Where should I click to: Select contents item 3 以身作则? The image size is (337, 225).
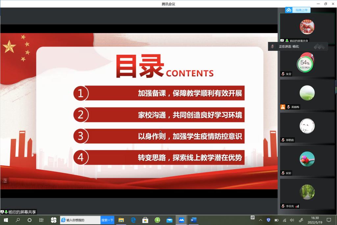pyautogui.click(x=159, y=136)
